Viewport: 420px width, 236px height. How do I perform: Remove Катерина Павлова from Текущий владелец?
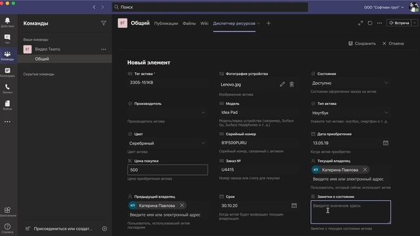point(365,170)
